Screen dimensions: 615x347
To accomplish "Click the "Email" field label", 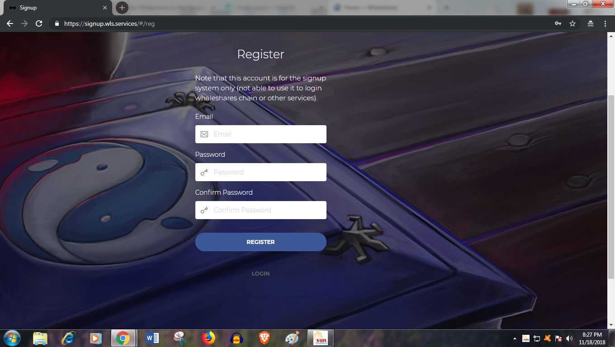I will pyautogui.click(x=204, y=117).
